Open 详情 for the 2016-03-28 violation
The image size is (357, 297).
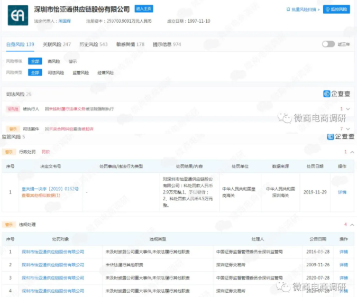(344, 252)
